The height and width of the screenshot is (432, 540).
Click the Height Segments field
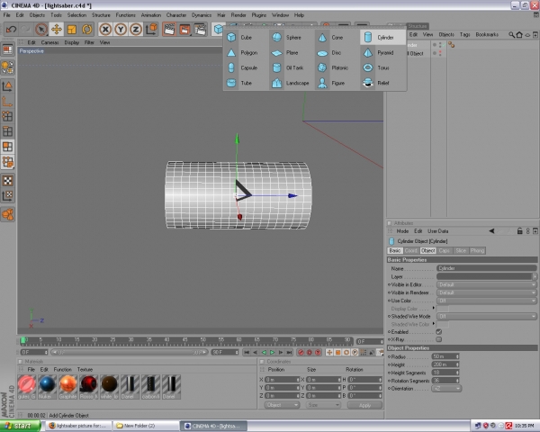[x=445, y=373]
